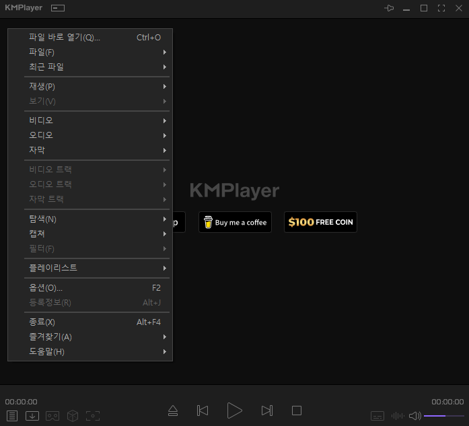
Task: Adjust the volume slider
Action: point(444,416)
